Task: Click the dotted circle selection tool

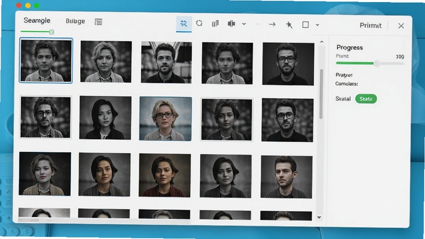Action: coord(199,23)
